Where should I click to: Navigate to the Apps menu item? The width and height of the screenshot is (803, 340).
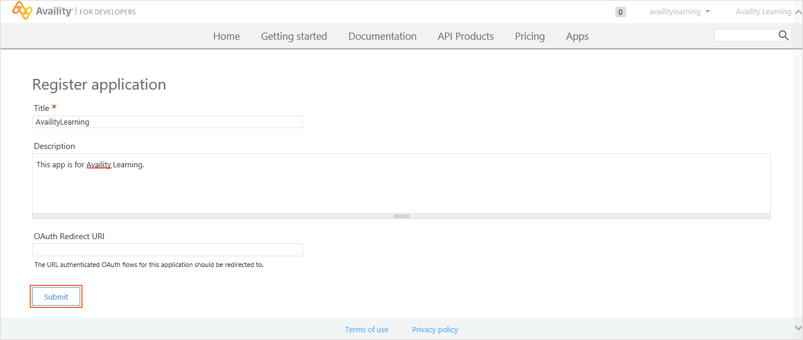(x=577, y=36)
